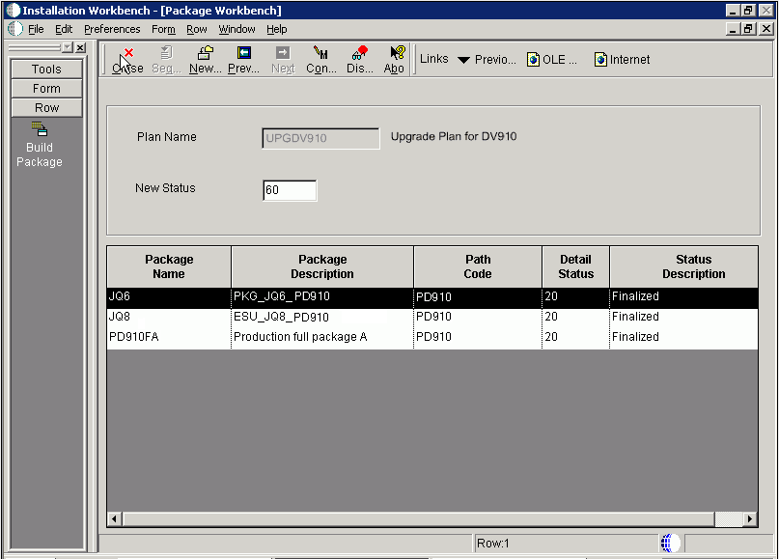Restore the inner Package Workbench window
The width and height of the screenshot is (779, 559).
[749, 29]
